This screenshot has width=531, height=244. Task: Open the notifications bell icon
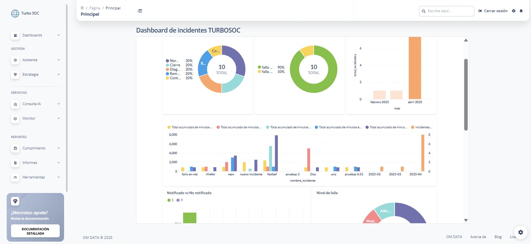point(521,11)
